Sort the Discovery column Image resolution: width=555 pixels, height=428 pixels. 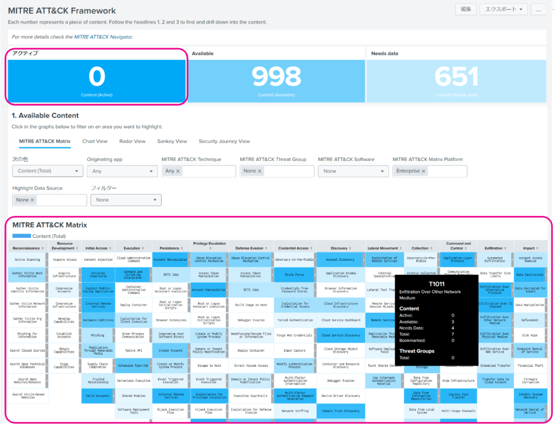coord(350,248)
